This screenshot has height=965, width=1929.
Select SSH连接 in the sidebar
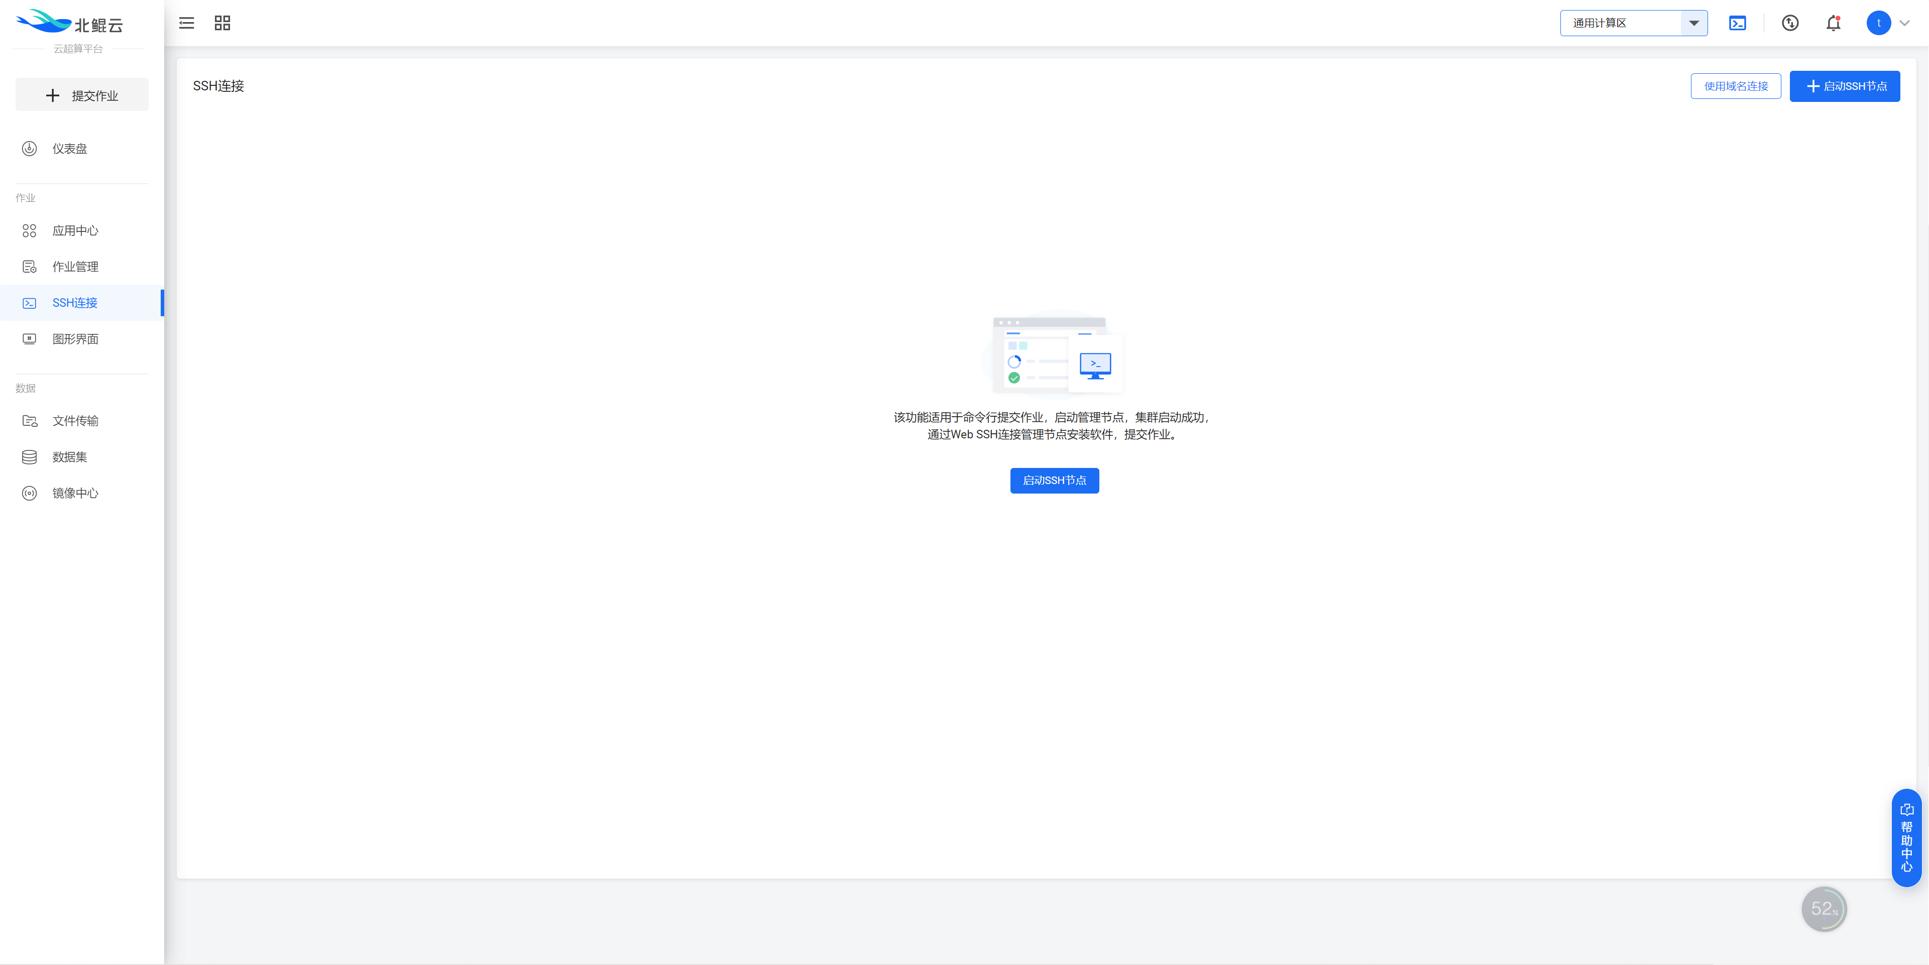(x=82, y=302)
